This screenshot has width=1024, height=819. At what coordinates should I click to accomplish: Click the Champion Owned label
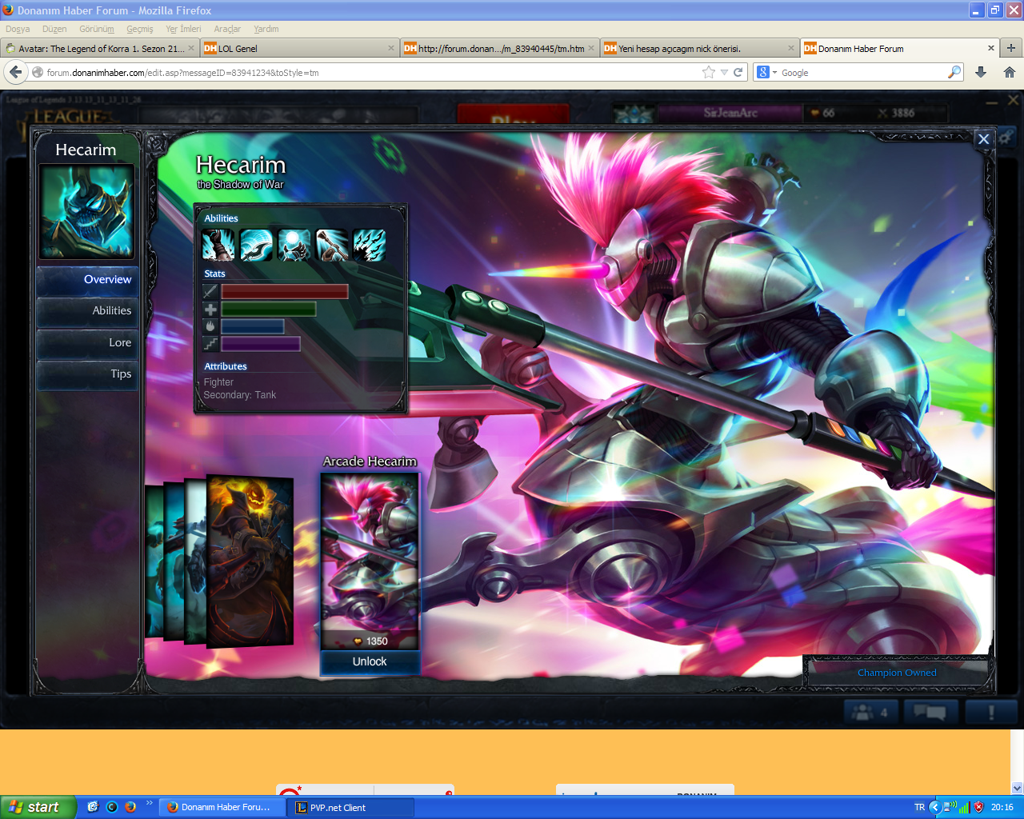click(x=897, y=673)
